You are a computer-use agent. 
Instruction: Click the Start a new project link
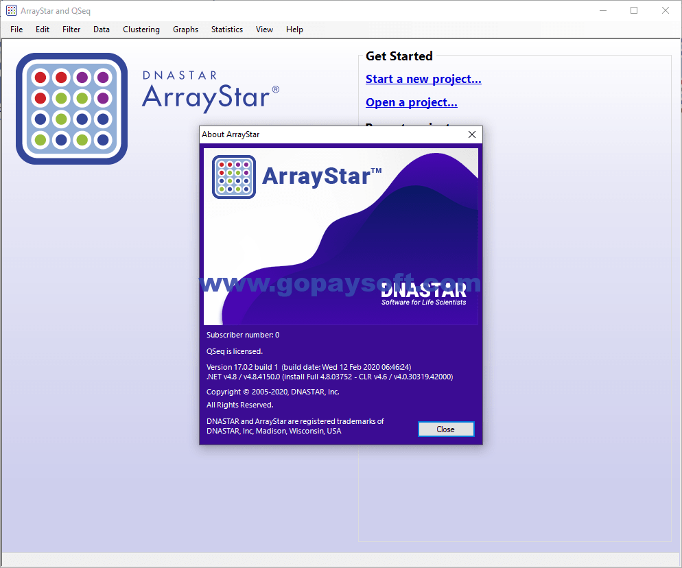coord(423,79)
